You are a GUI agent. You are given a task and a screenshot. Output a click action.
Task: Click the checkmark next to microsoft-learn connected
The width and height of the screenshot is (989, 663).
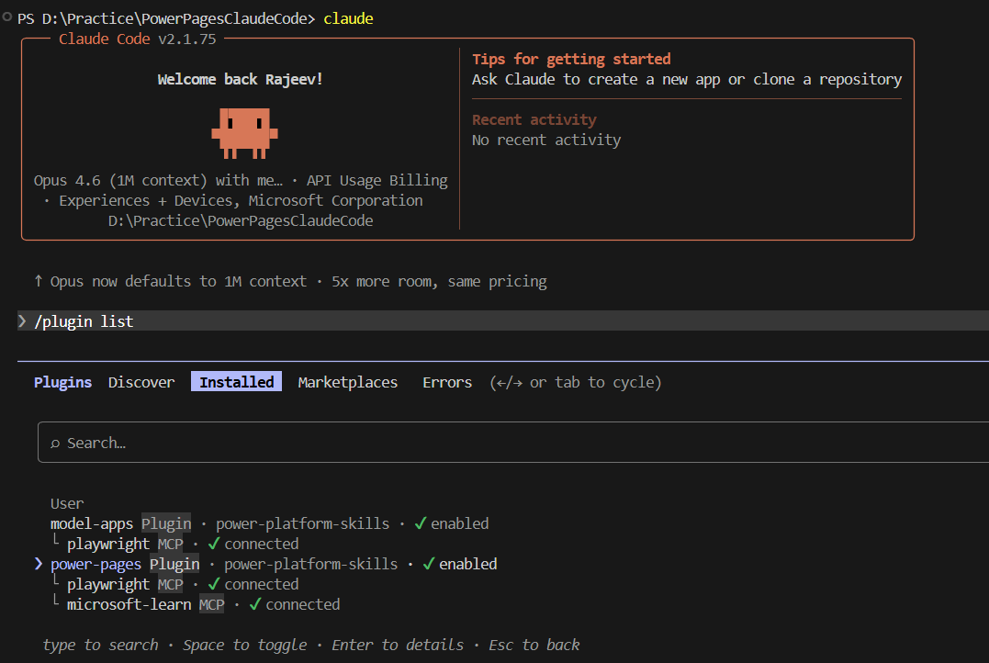(255, 604)
